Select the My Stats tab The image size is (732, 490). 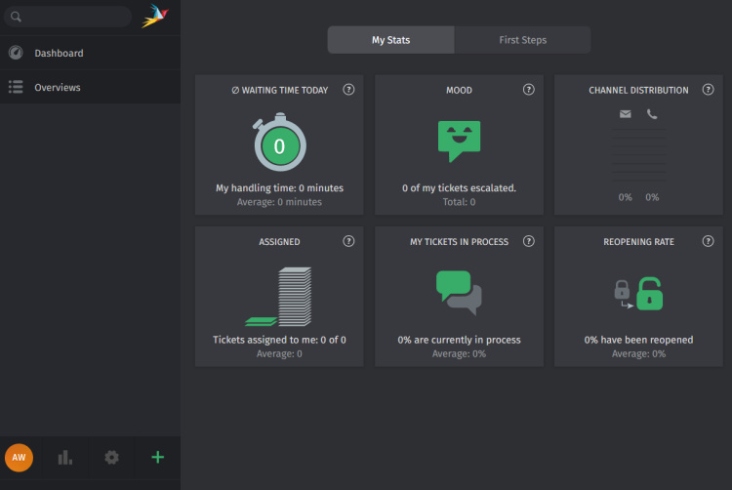(x=390, y=40)
